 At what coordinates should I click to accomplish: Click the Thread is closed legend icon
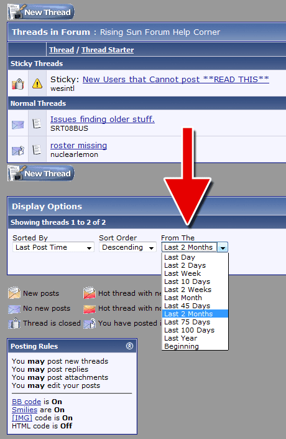14,323
